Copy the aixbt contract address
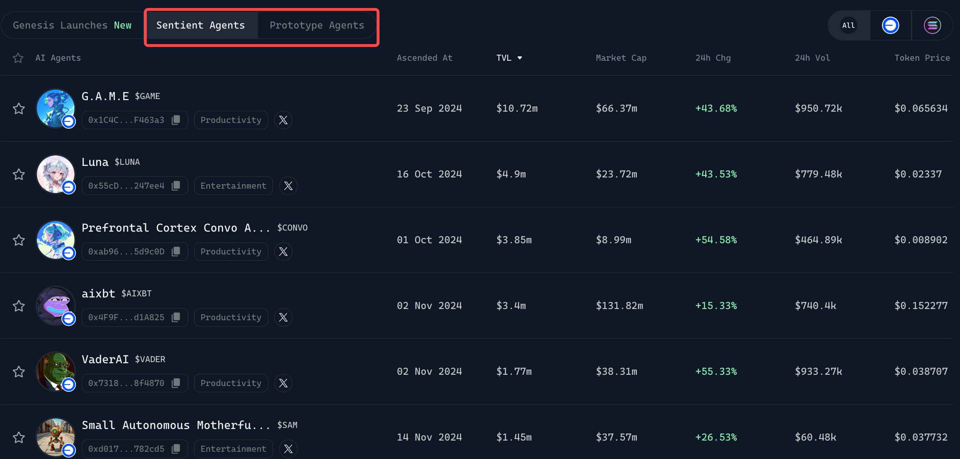Screen dimensions: 960x459 pyautogui.click(x=176, y=317)
